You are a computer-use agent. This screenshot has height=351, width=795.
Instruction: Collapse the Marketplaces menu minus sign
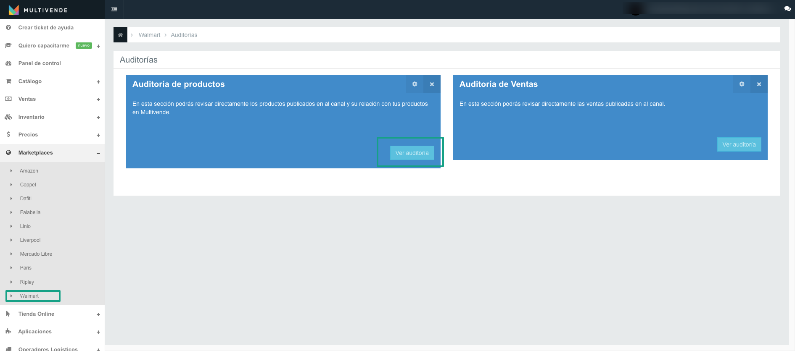[x=98, y=153]
